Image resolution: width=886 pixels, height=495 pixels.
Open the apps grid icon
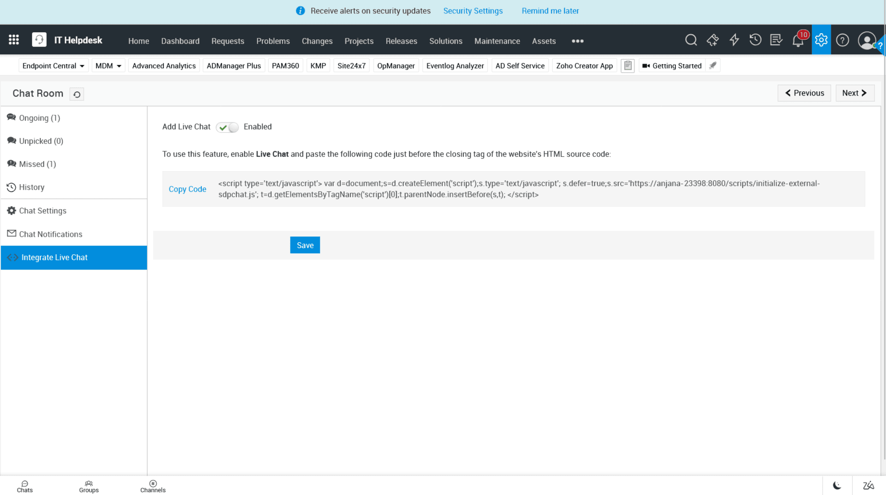[13, 39]
